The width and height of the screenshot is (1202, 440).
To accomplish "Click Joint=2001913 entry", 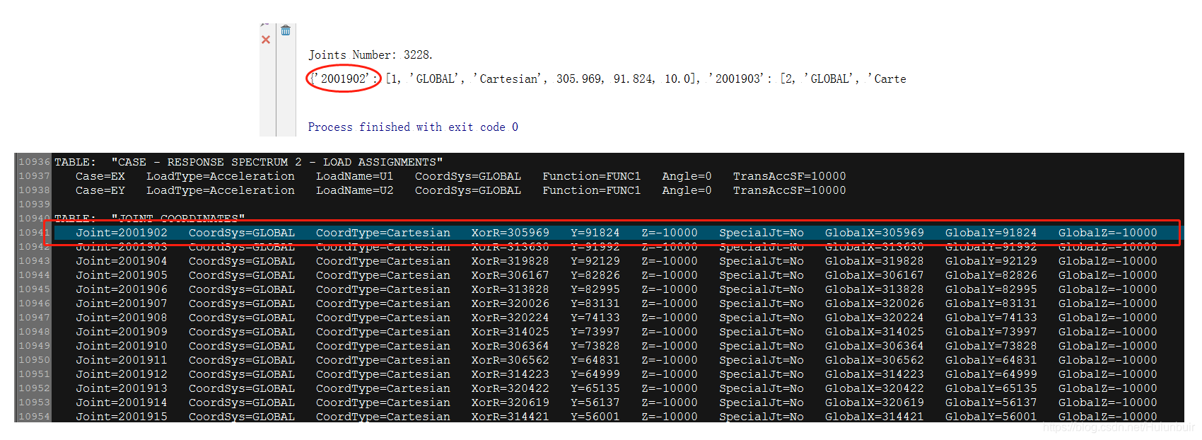I will 122,388.
